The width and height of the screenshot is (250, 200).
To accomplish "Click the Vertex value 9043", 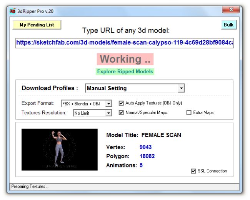I will [x=145, y=147].
